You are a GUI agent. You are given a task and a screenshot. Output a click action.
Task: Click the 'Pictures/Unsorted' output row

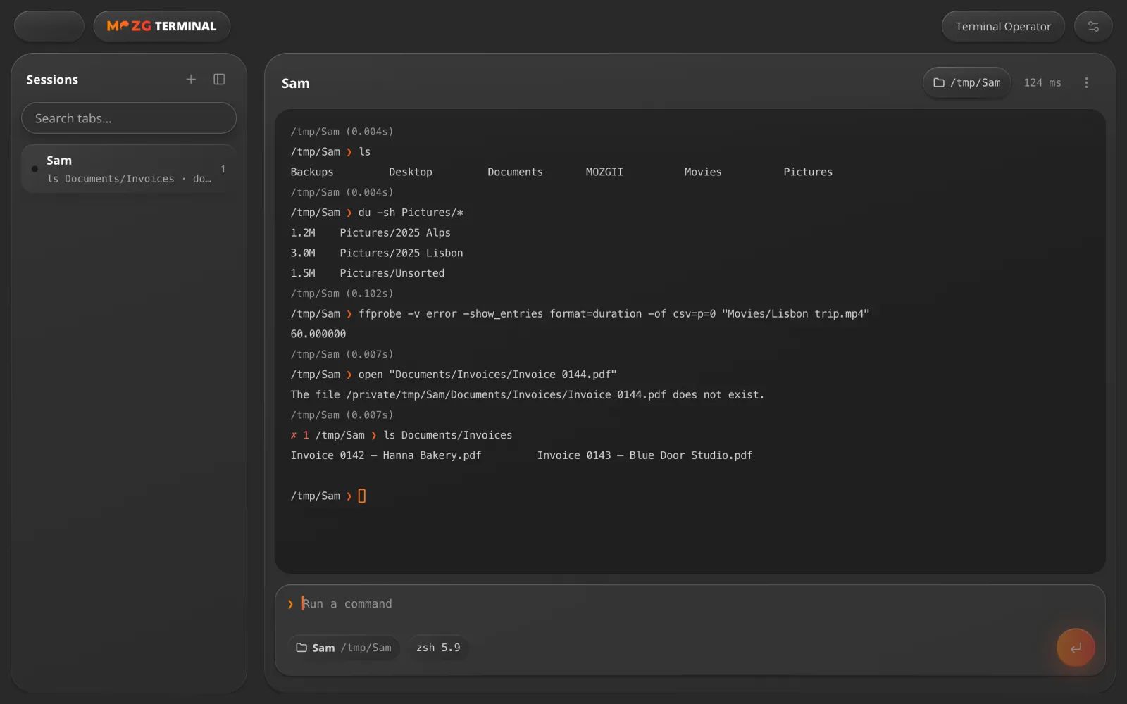point(368,273)
